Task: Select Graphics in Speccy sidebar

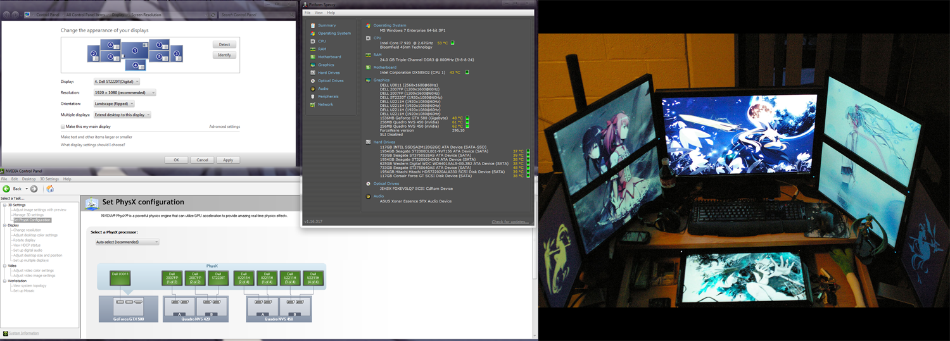Action: (326, 65)
